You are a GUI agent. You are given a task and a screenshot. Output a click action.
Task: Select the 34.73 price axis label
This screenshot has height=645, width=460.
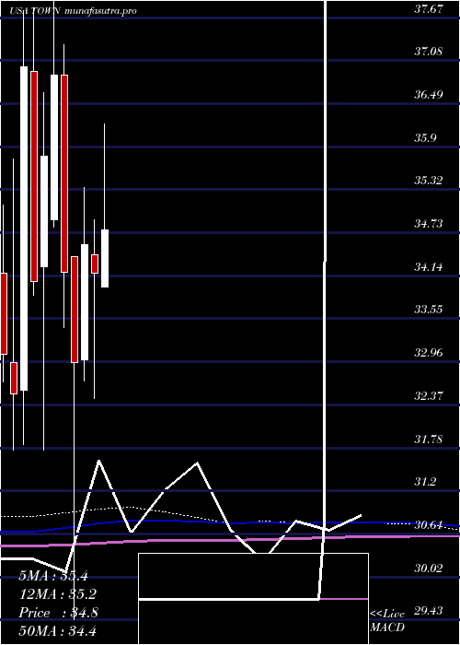coord(429,224)
